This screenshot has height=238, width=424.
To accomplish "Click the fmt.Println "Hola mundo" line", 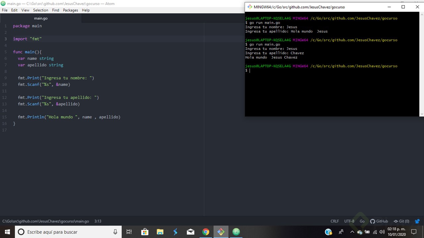I will click(69, 117).
